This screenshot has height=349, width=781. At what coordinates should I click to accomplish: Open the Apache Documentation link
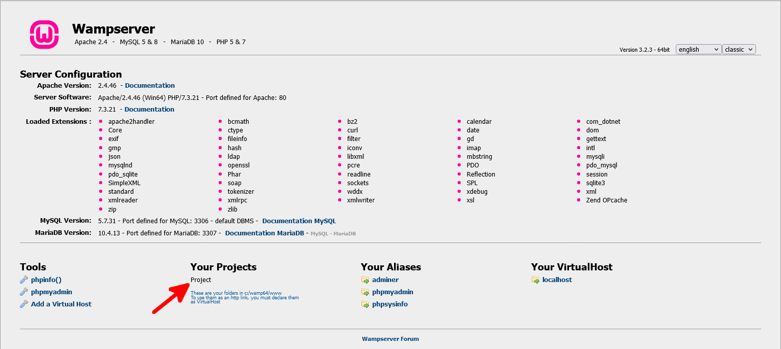pos(149,85)
